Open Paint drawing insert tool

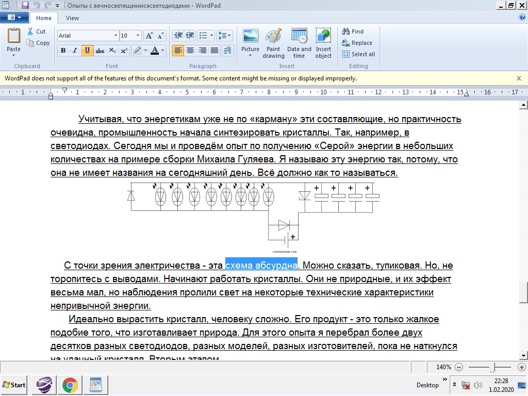(x=273, y=37)
